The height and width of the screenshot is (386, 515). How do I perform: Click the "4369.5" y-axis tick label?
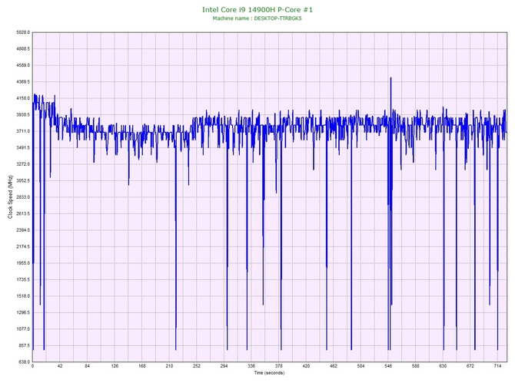(x=23, y=81)
